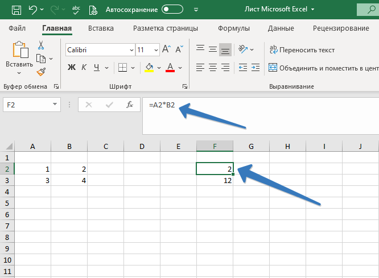Toggle the highlighted bottom align button
Screen dimensions: 379x278
tap(225, 50)
